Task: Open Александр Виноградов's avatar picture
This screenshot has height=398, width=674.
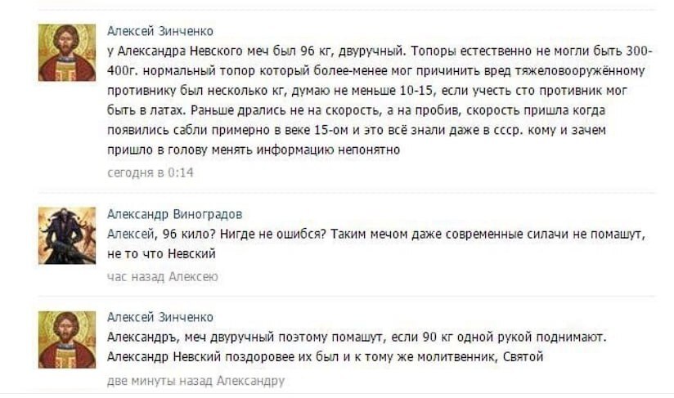Action: point(67,235)
